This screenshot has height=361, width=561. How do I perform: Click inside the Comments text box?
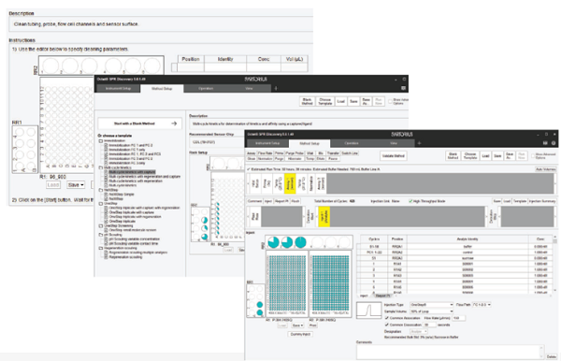pyautogui.click(x=450, y=352)
